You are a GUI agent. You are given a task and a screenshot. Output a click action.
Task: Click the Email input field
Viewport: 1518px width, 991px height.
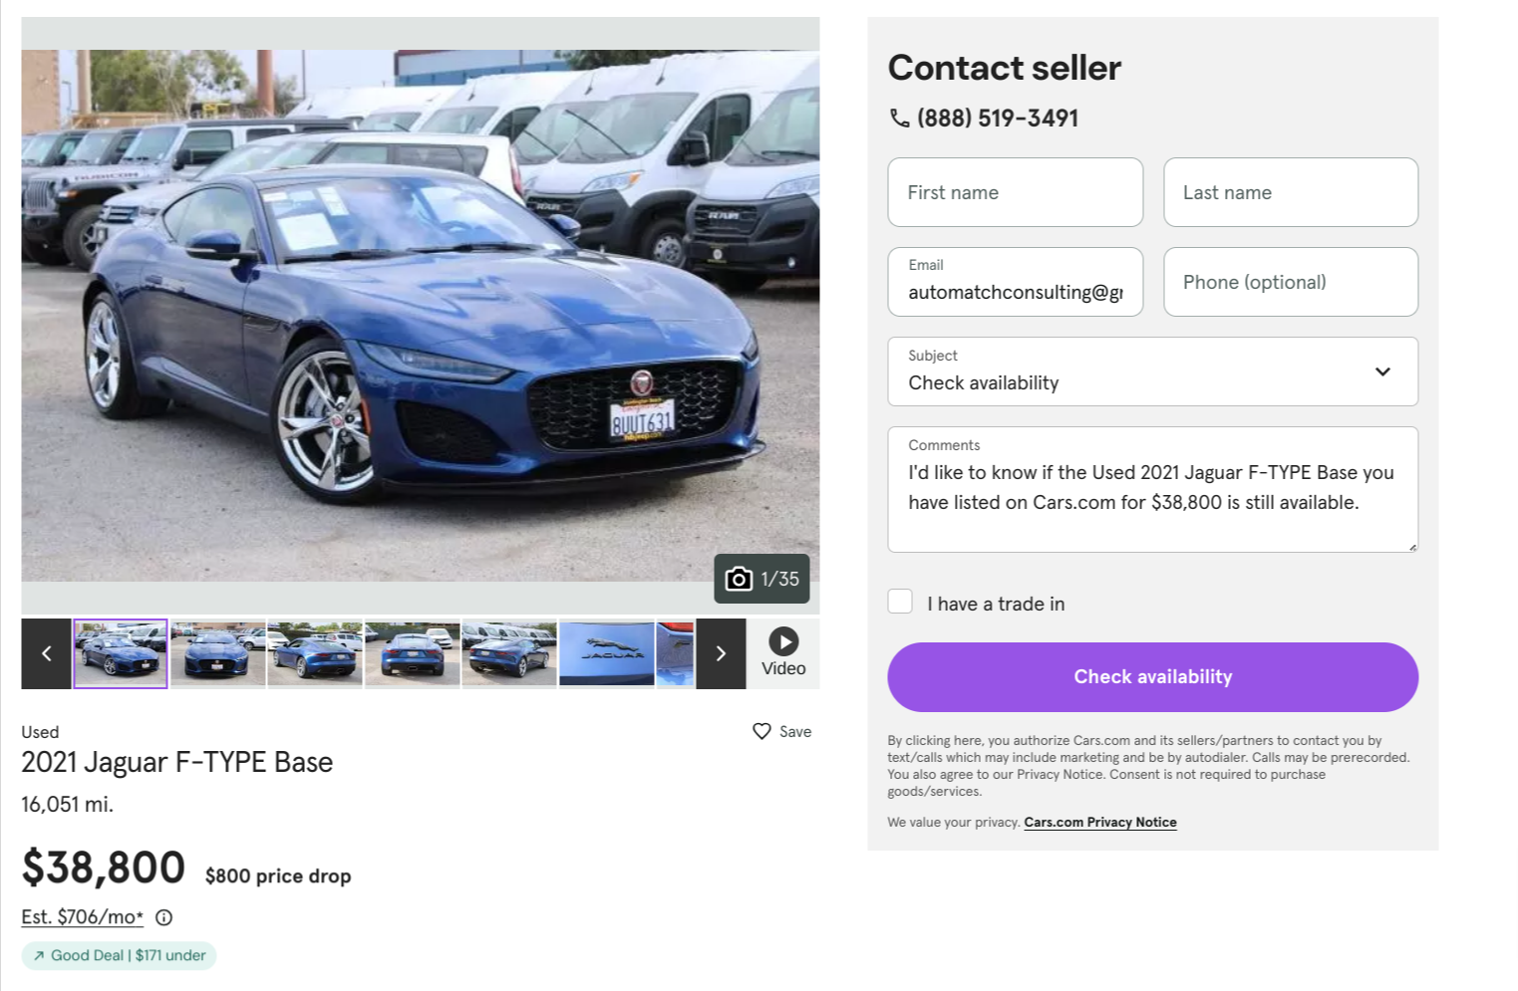[x=1015, y=292]
